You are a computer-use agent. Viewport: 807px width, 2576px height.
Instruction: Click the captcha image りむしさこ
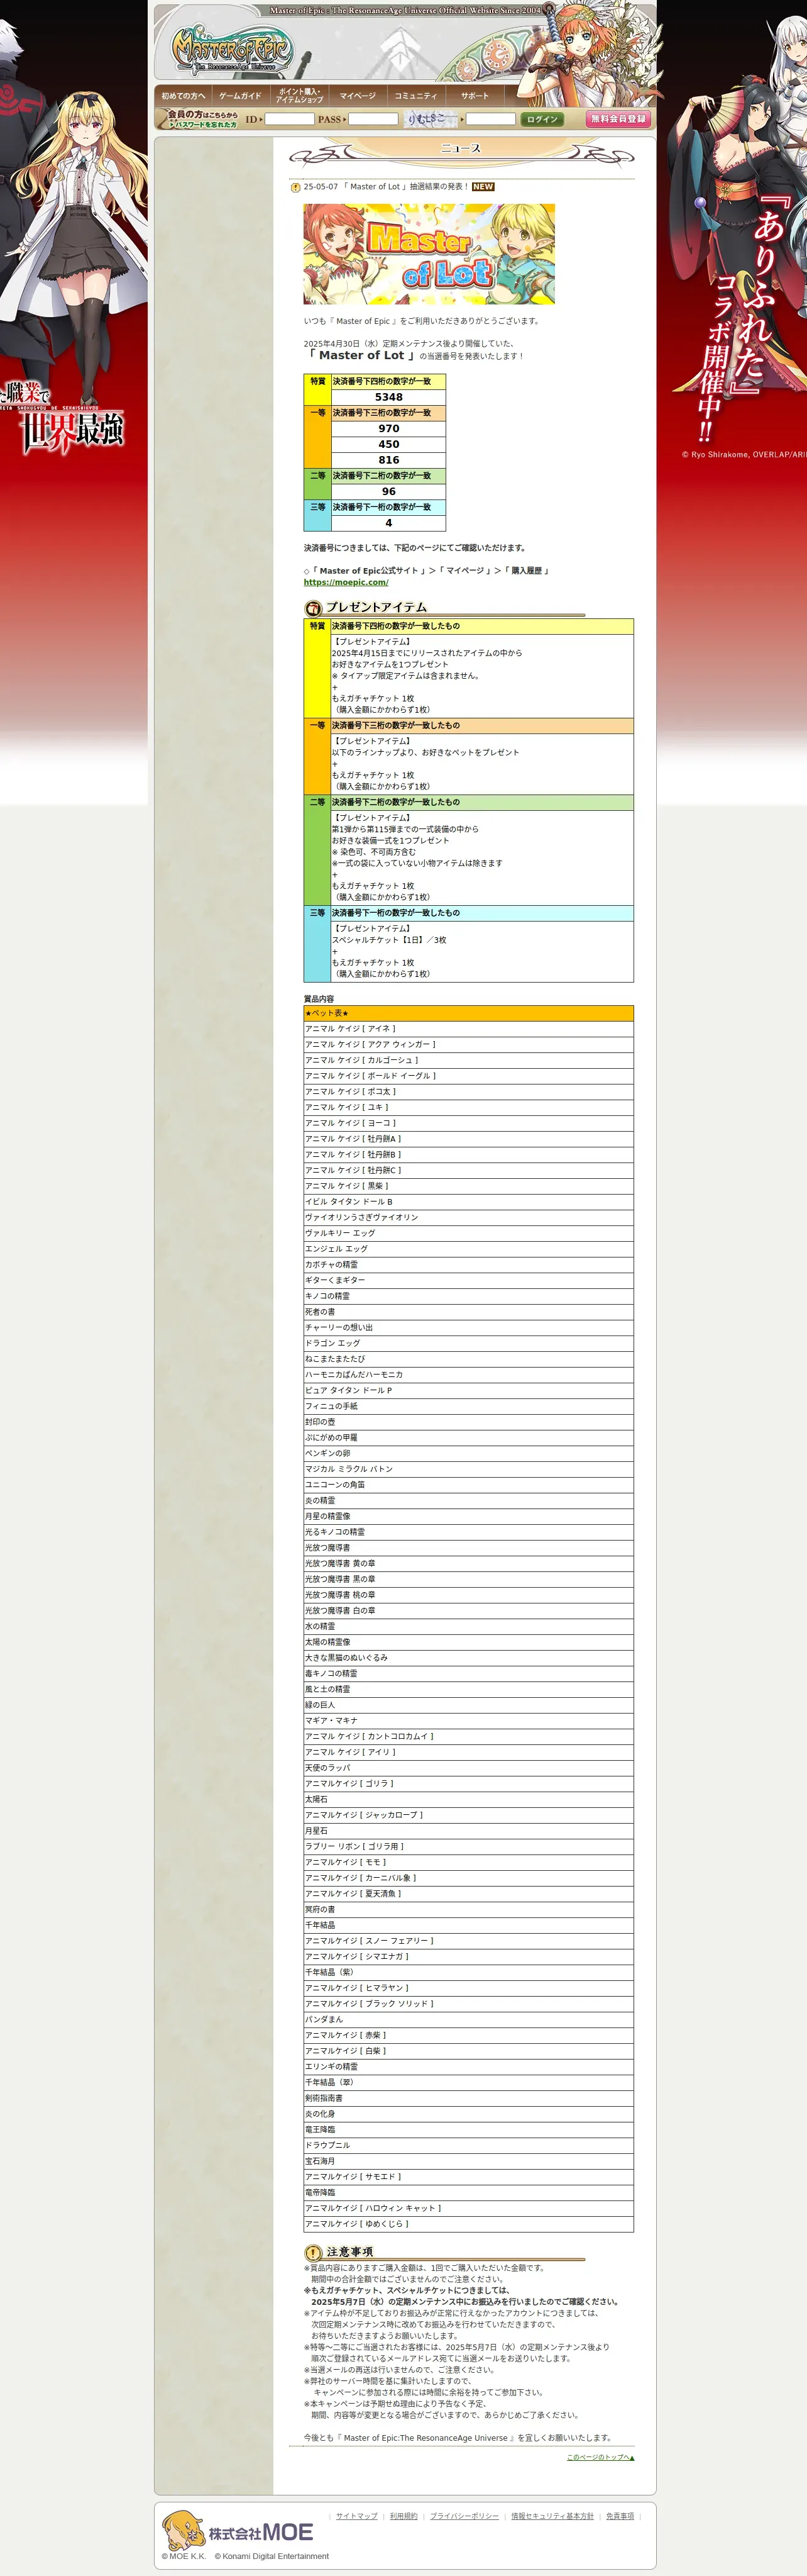pos(431,119)
